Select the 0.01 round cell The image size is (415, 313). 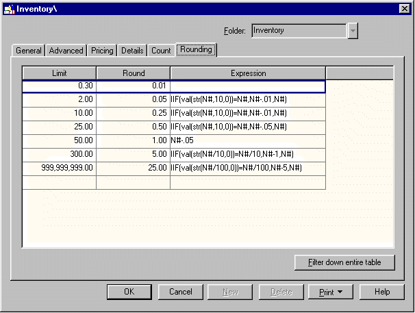point(133,86)
